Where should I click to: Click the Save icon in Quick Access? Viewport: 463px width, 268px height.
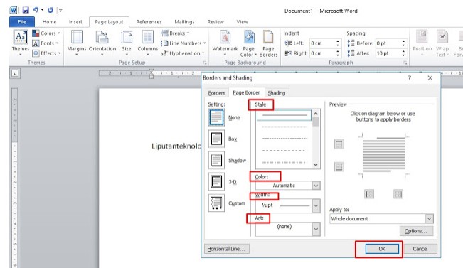(x=26, y=10)
